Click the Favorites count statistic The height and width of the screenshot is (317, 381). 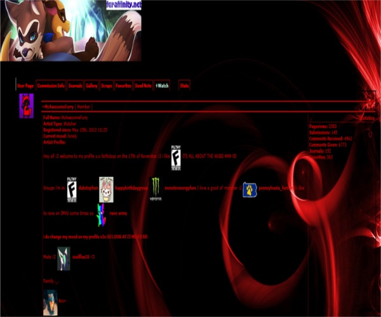click(x=321, y=157)
